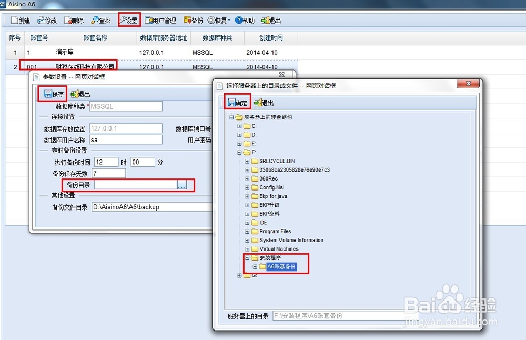Select the Ekp for java folder

[273, 196]
